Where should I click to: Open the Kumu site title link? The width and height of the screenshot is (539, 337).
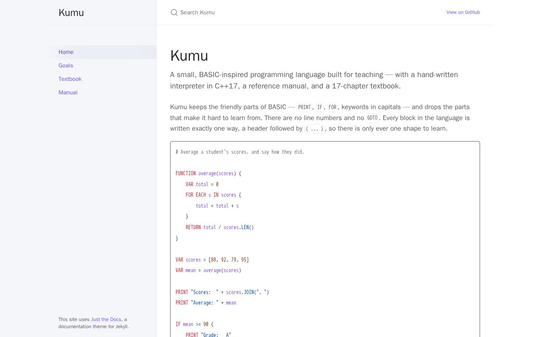(71, 13)
